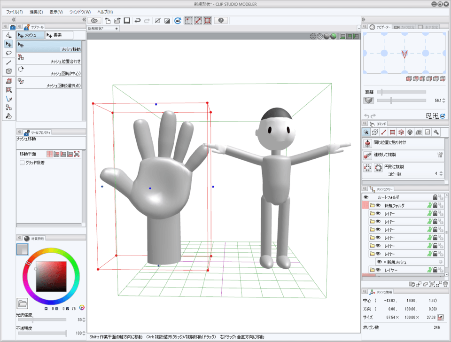Open the ファイル(F) menu

pyautogui.click(x=15, y=12)
